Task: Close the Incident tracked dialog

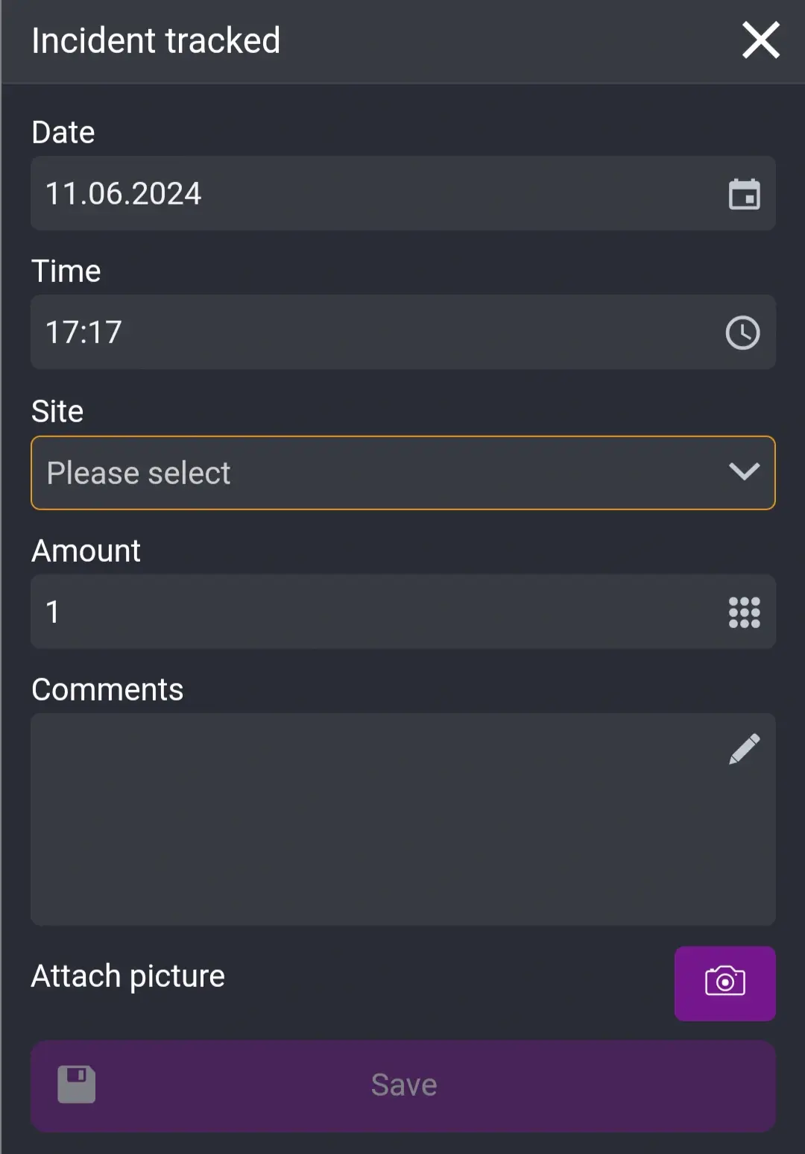Action: (x=760, y=40)
